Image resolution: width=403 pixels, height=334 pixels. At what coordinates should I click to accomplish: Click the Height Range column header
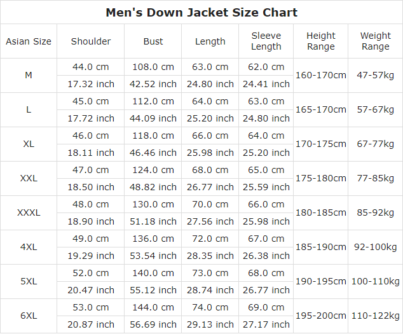(321, 41)
